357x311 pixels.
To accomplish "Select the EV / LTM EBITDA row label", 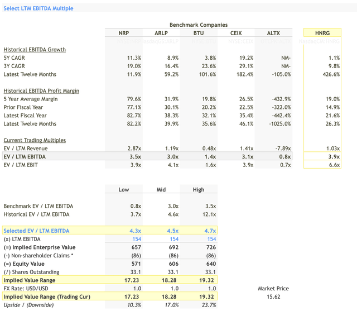I will point(26,157).
